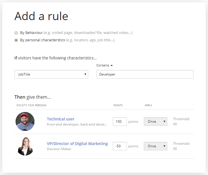Screen dimensions: 208x175
Task: Click the POINTS FOR PERSONA column header
Action: coord(31,105)
